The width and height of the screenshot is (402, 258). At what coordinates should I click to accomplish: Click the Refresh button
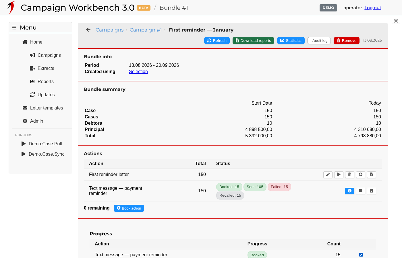pyautogui.click(x=217, y=41)
